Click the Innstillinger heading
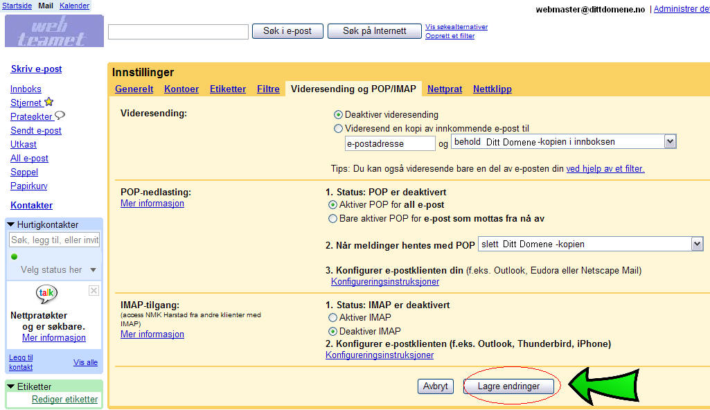Viewport: 710px width, 410px height. tap(143, 73)
